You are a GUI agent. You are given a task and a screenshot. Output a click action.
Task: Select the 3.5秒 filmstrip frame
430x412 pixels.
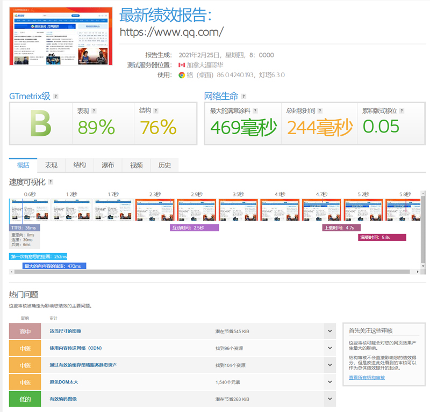(x=238, y=210)
